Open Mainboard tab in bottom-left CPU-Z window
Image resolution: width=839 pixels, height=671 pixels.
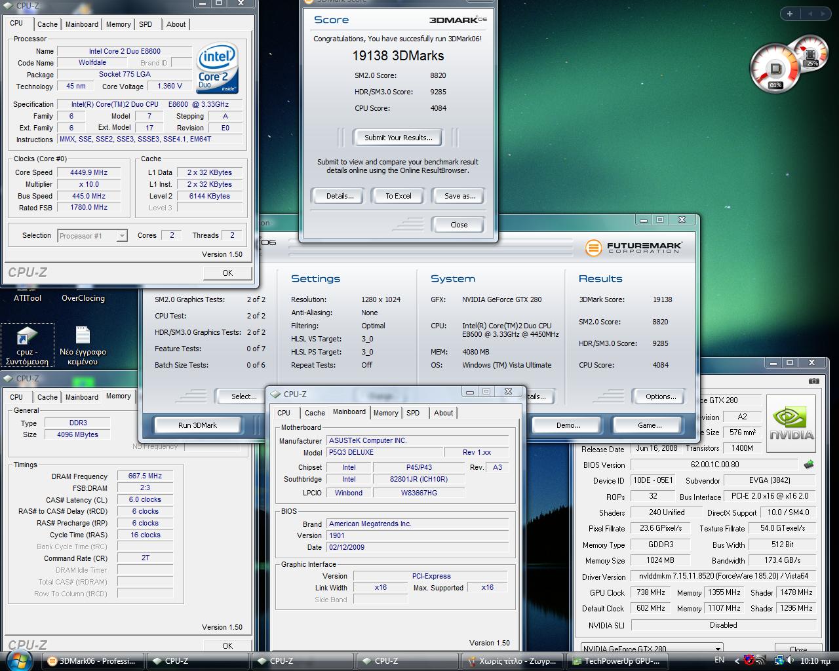point(82,397)
